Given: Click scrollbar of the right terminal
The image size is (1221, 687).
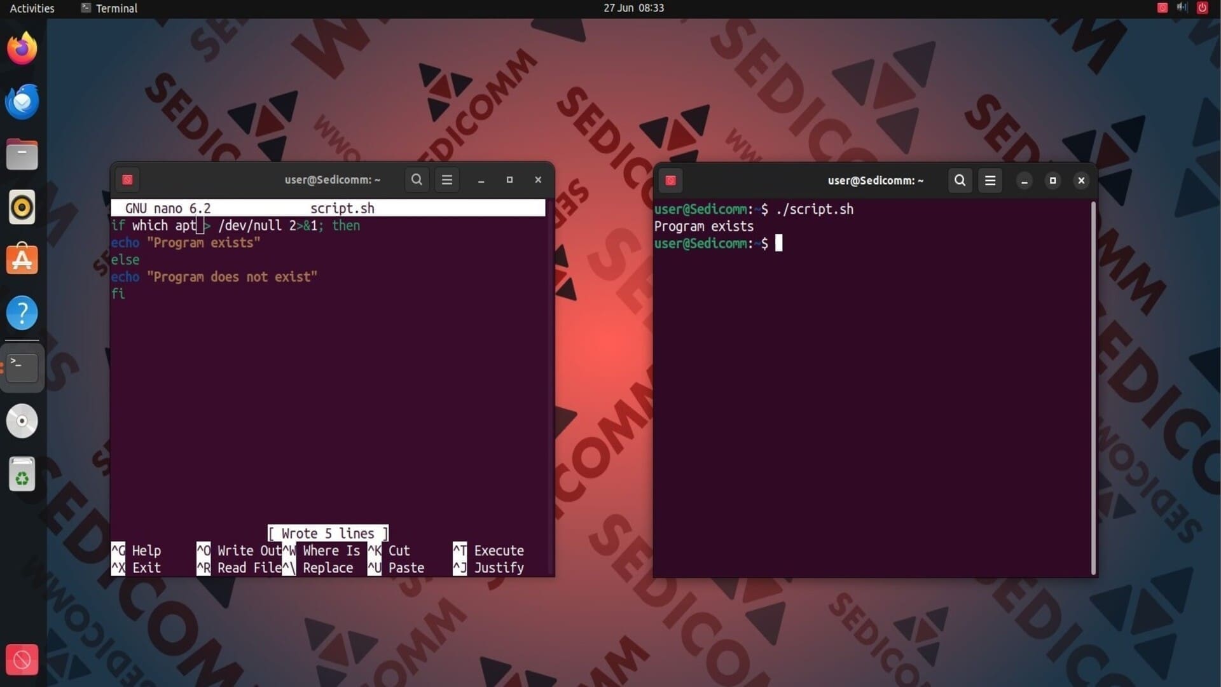Looking at the screenshot, I should 1093,388.
